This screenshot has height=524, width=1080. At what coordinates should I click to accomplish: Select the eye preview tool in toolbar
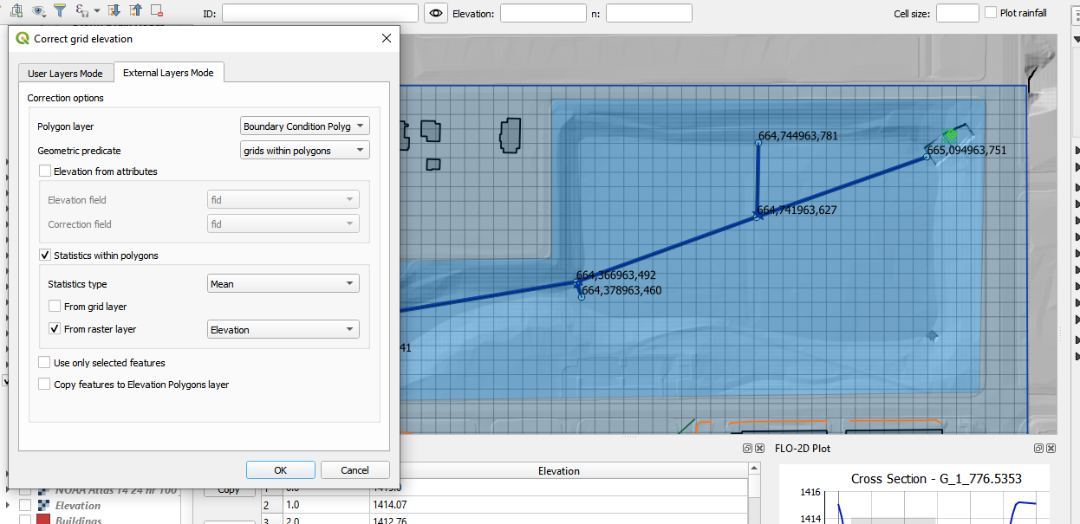point(36,11)
